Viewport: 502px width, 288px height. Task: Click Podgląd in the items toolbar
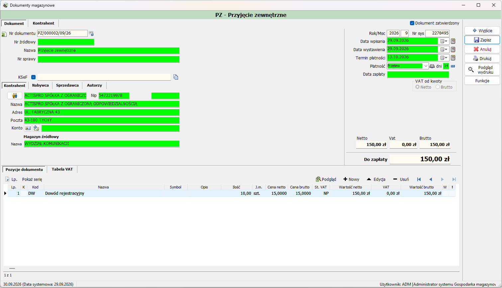pos(326,179)
